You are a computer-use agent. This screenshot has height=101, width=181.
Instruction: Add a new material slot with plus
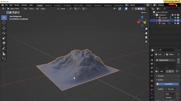pyautogui.click(x=178, y=59)
